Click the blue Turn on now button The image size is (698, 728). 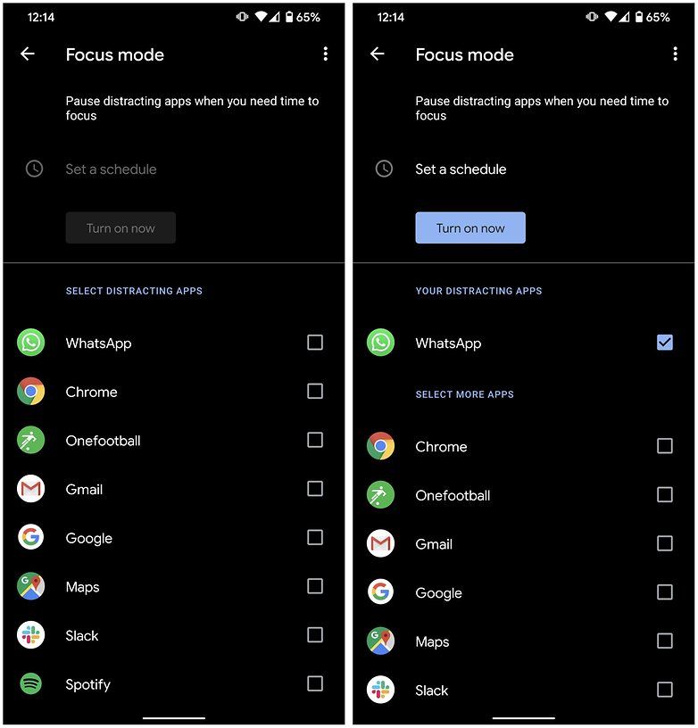470,228
